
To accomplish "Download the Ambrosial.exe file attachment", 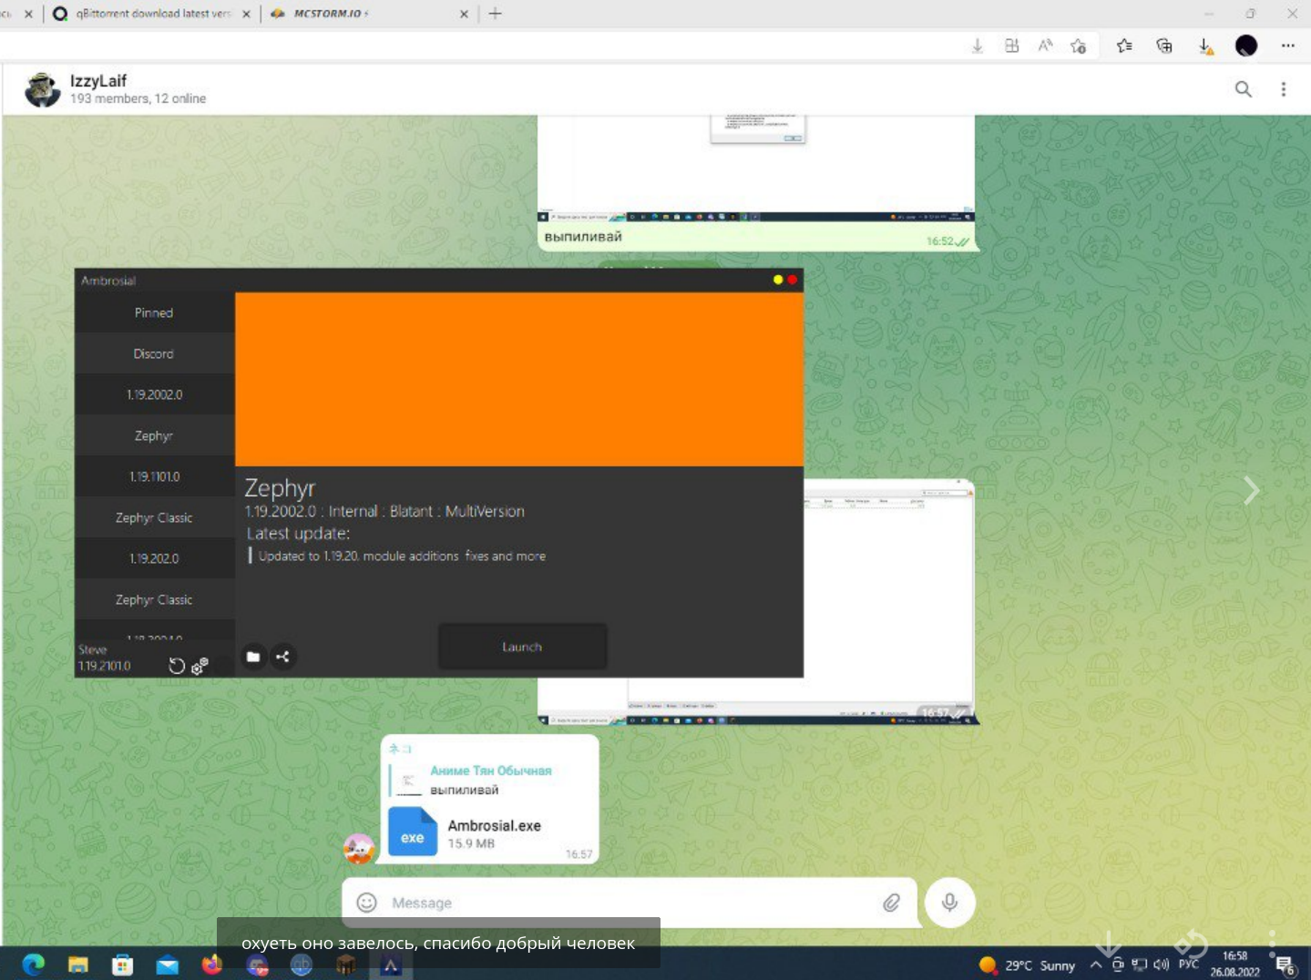I will pyautogui.click(x=412, y=832).
